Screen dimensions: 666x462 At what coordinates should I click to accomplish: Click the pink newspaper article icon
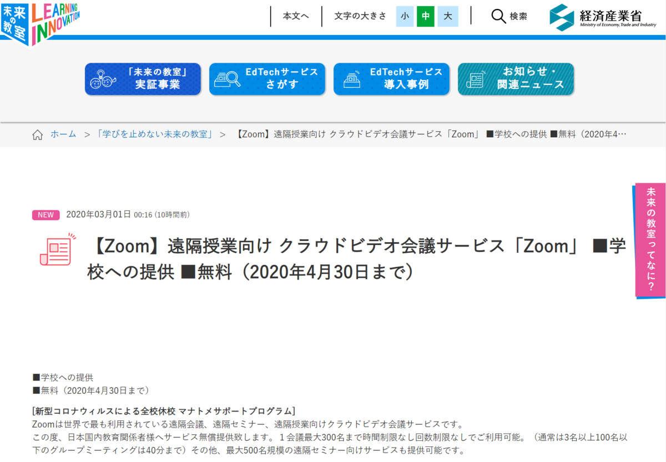tap(57, 249)
